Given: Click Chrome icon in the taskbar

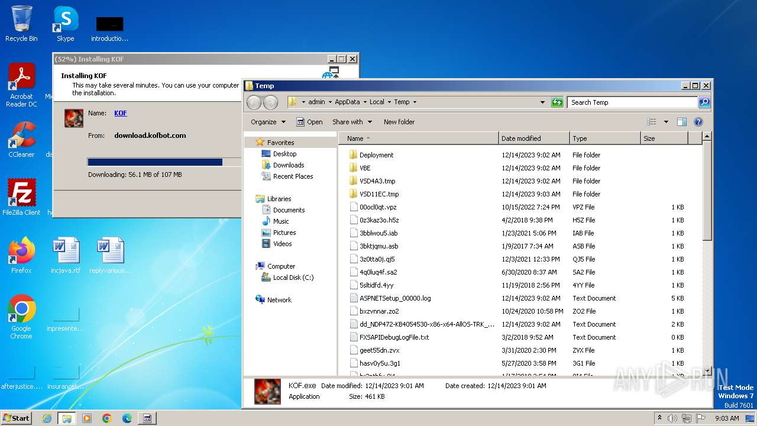Looking at the screenshot, I should point(107,418).
